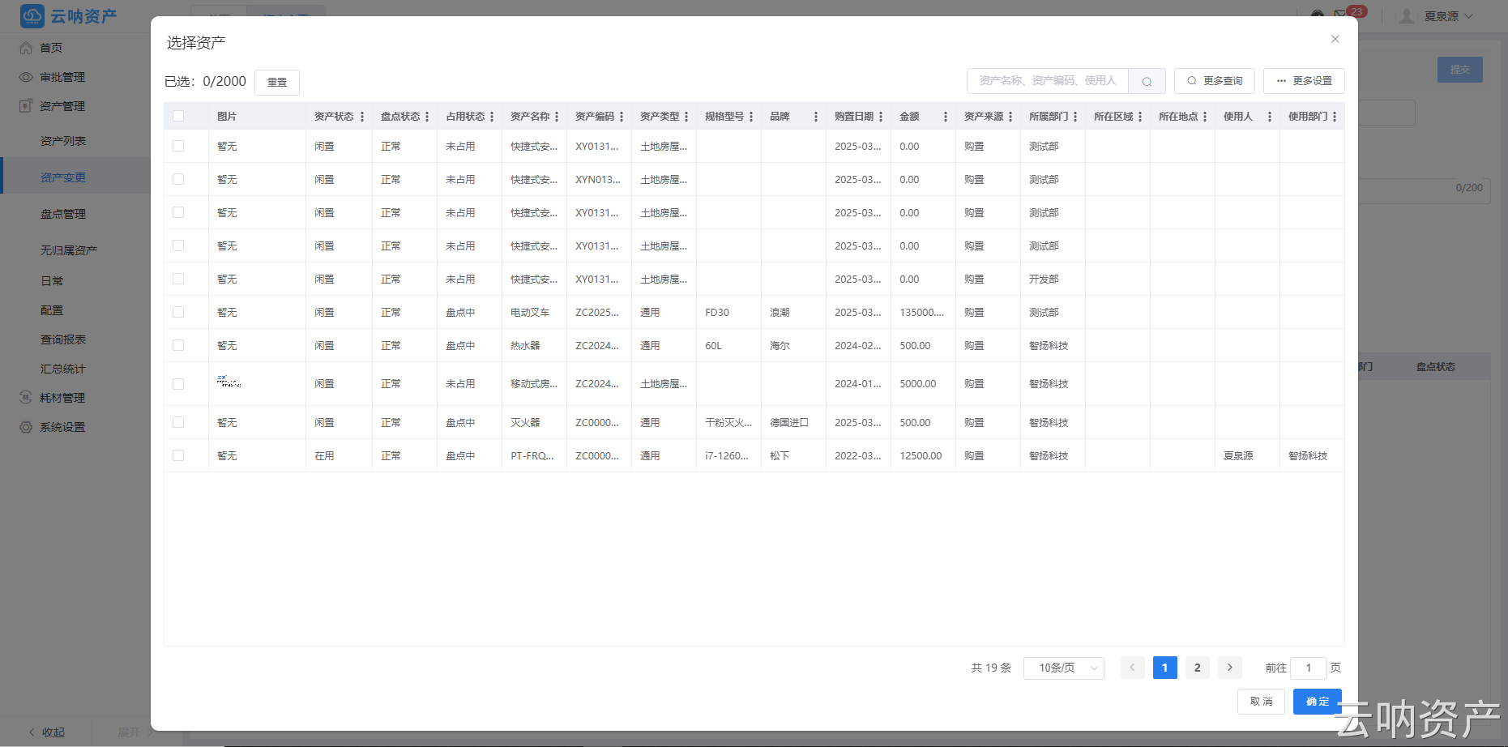
Task: Click the 重置 reset button
Action: coord(277,82)
